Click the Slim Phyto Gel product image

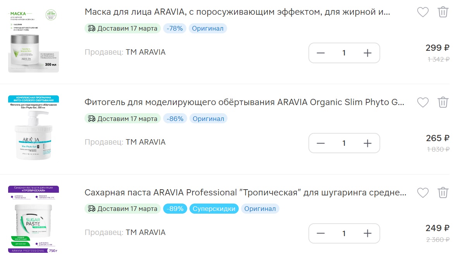click(x=34, y=128)
